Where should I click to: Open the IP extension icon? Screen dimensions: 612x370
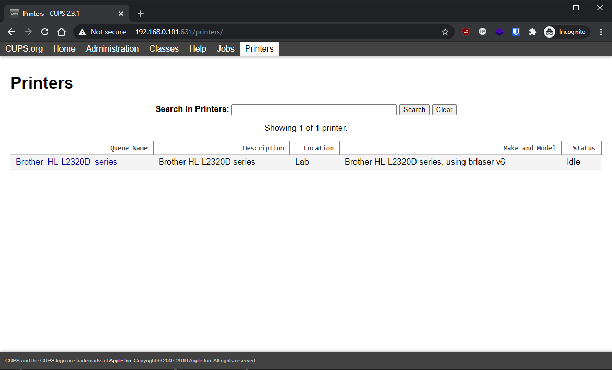(x=482, y=32)
